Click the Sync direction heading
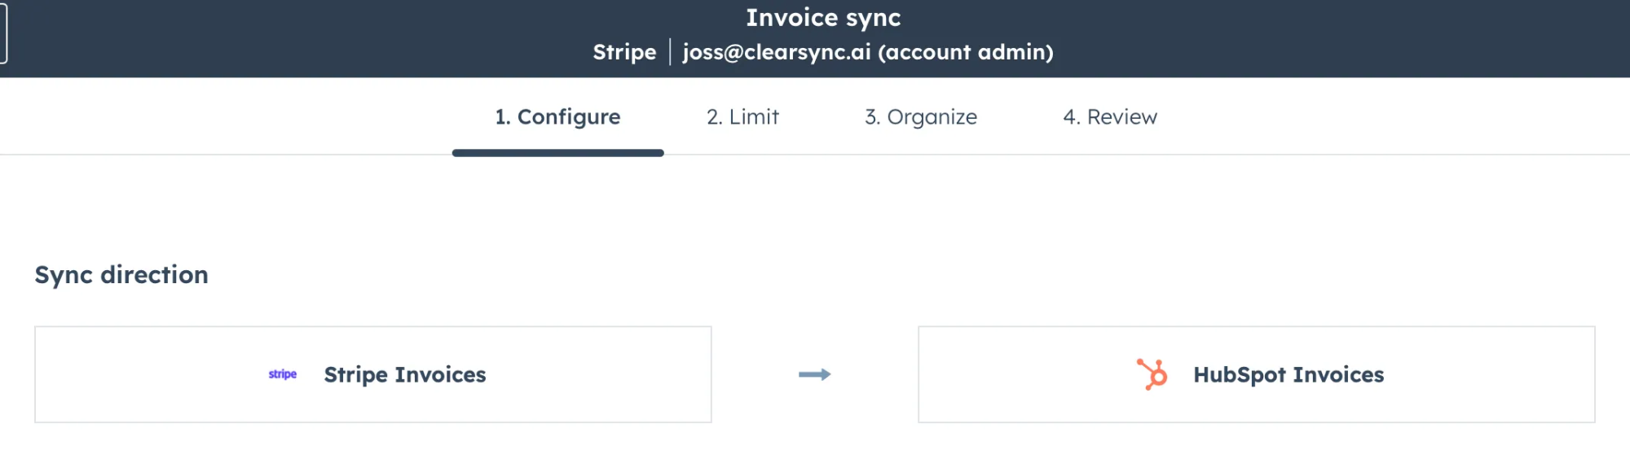Screen dimensions: 1630x450 tap(121, 275)
